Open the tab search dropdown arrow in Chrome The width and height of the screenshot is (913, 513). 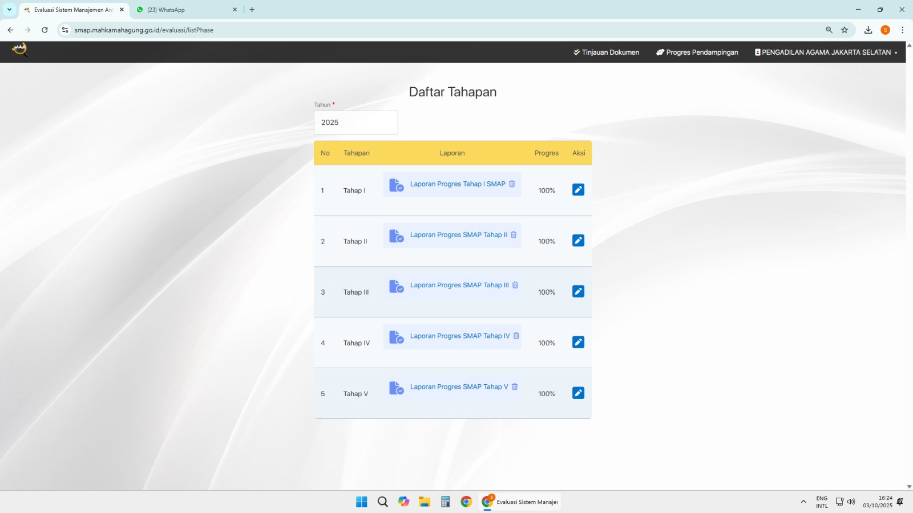click(x=9, y=10)
